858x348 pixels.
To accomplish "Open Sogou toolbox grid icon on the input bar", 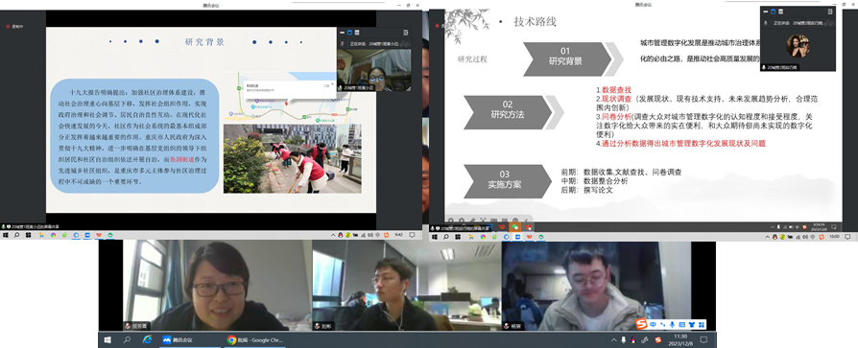I will point(701,324).
